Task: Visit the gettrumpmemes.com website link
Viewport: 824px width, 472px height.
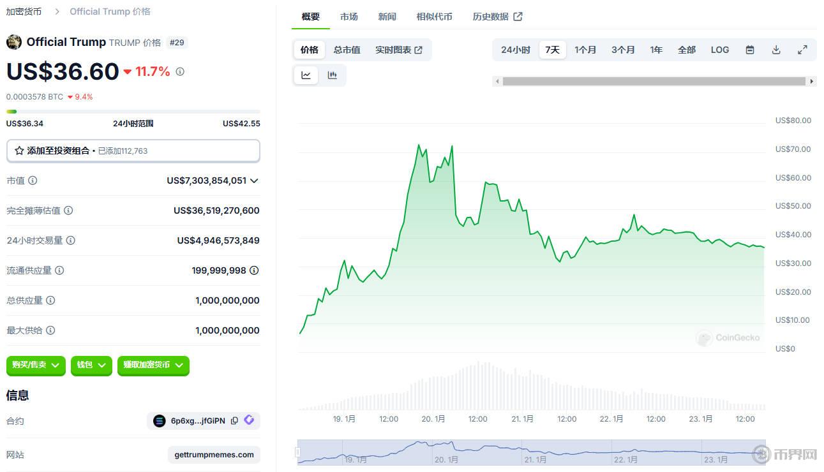Action: click(x=214, y=455)
